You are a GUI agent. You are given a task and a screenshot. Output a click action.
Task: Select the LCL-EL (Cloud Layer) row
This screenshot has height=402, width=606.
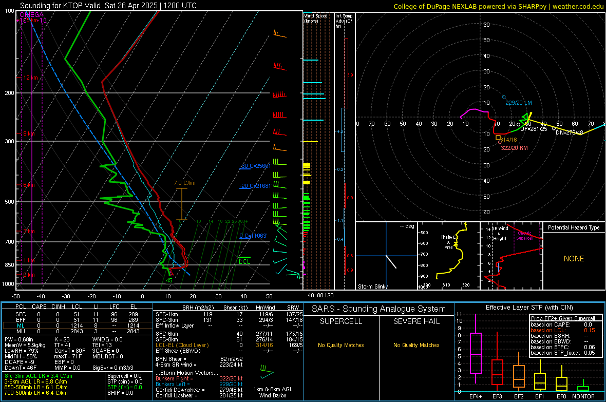(x=229, y=345)
